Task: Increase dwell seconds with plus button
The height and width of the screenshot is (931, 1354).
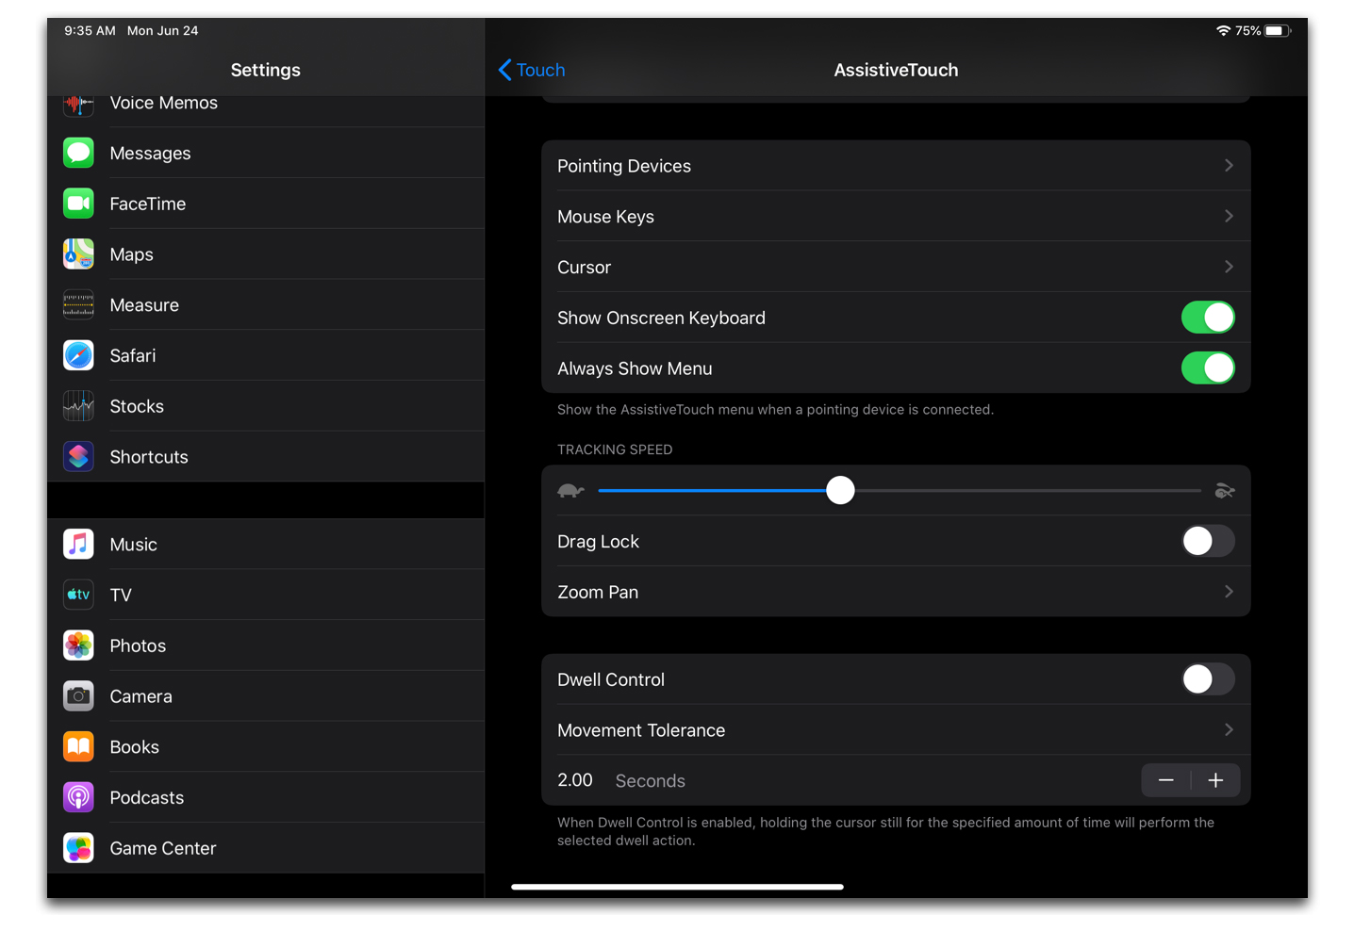Action: (1215, 780)
